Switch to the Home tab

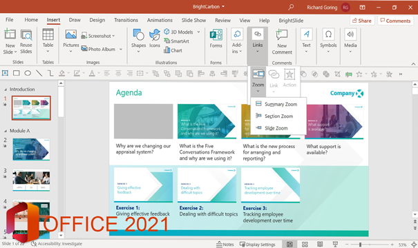[x=31, y=20]
